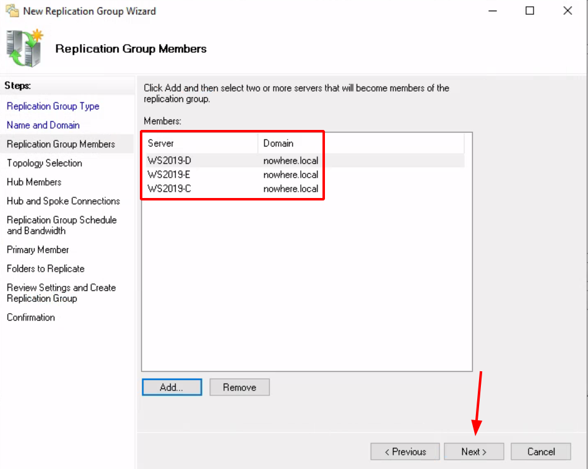
Task: Select Folders to Replicate step
Action: pyautogui.click(x=46, y=269)
